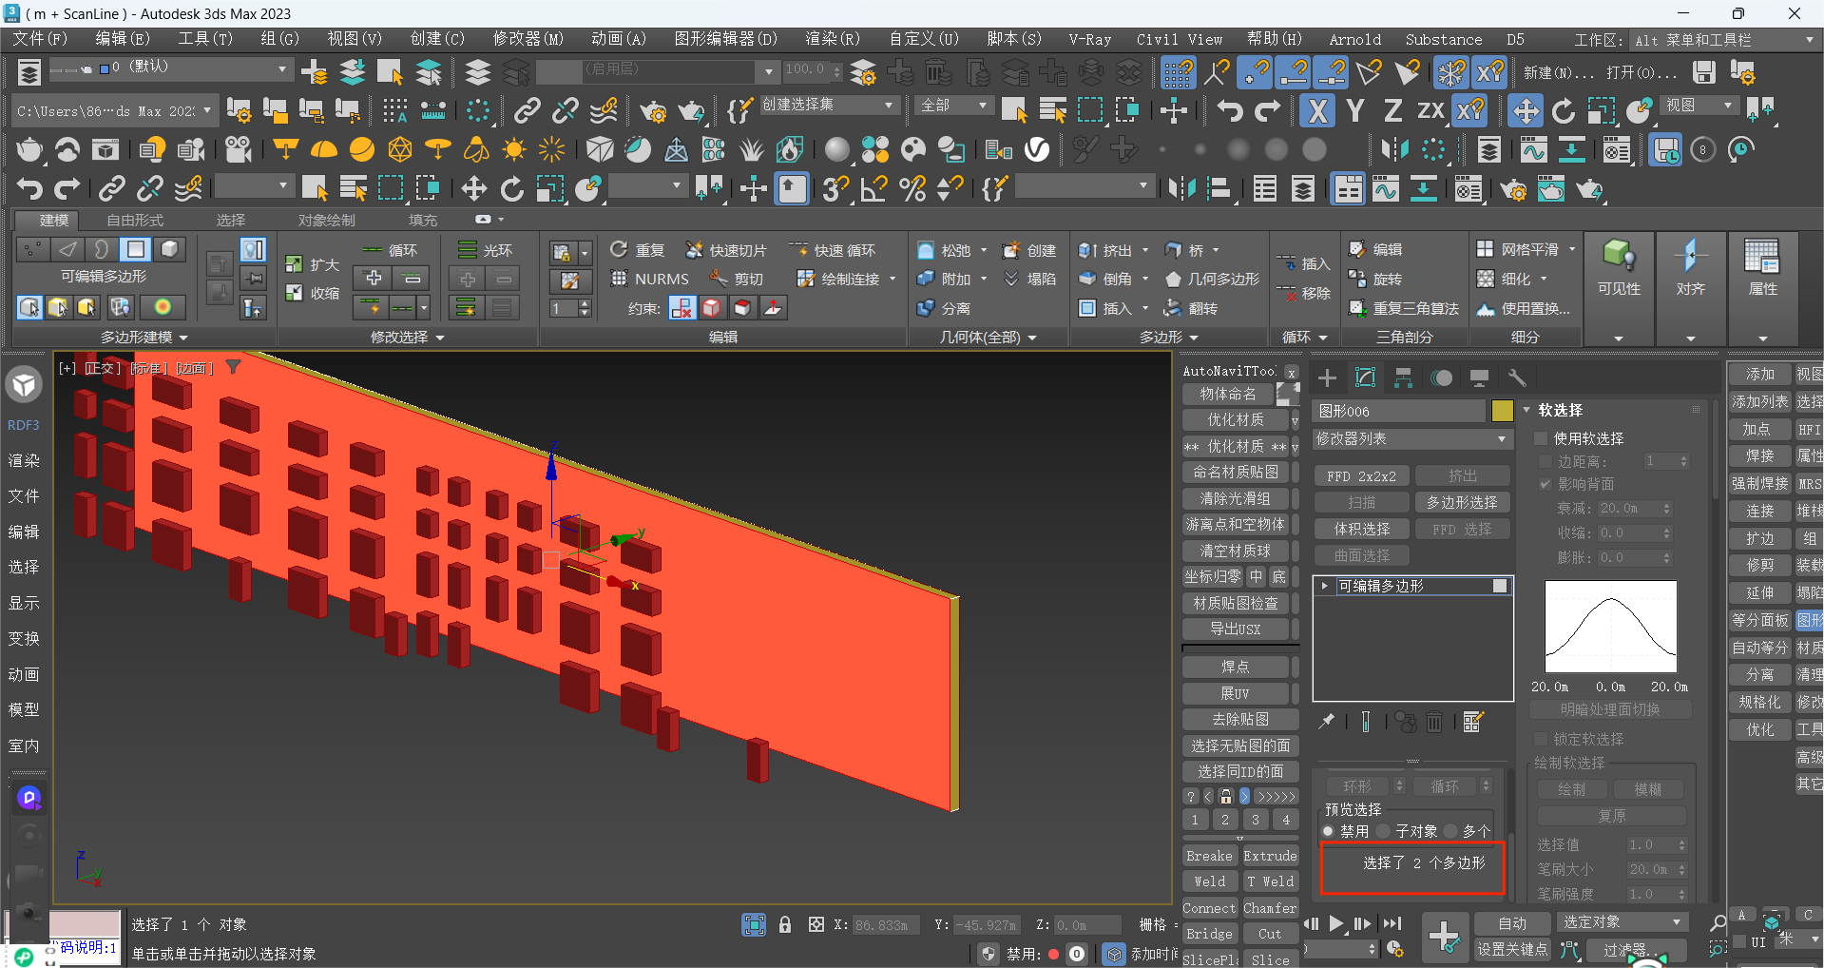Toggle 可编辑多边形 modifier visibility box
The height and width of the screenshot is (968, 1824).
(x=1500, y=586)
